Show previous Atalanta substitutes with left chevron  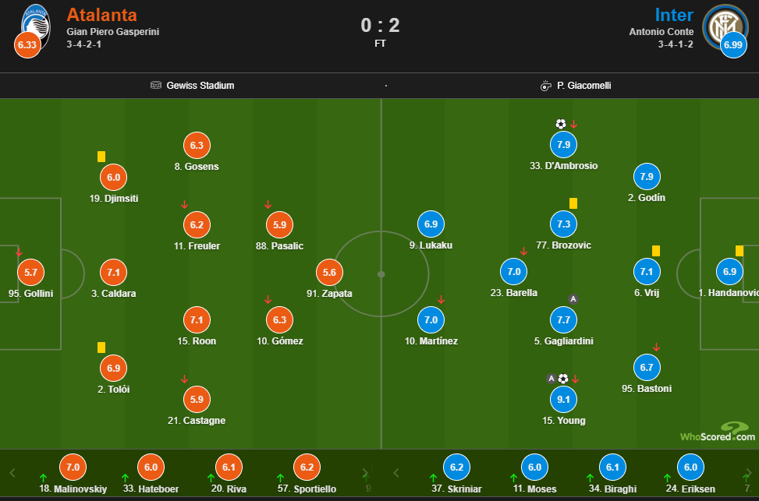pyautogui.click(x=12, y=473)
